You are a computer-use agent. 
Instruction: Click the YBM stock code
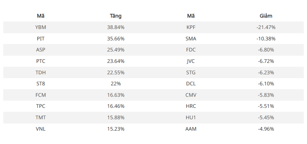(x=41, y=27)
